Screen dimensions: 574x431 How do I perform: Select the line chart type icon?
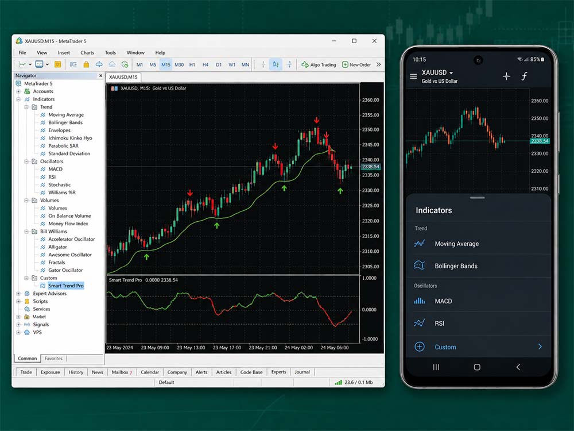tap(289, 64)
